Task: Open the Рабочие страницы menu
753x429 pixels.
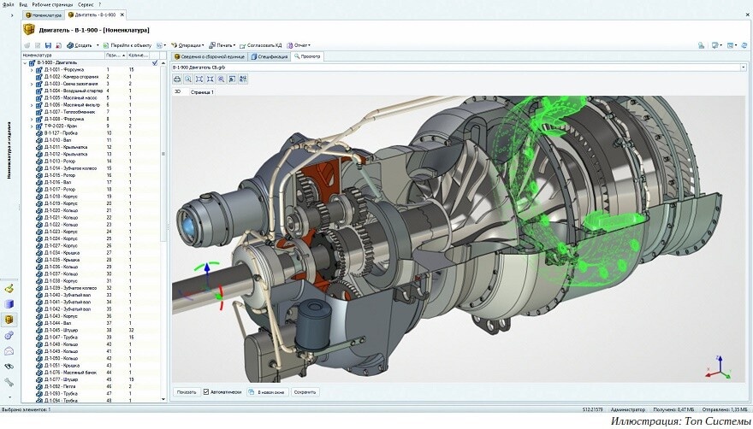Action: pyautogui.click(x=52, y=4)
